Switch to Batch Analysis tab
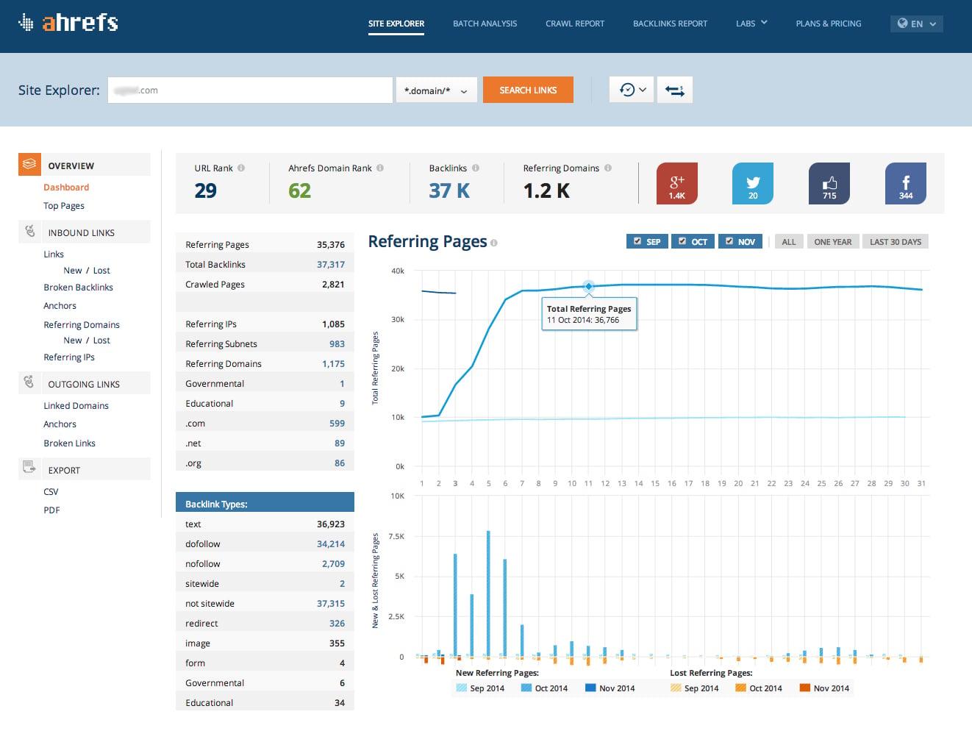972x731 pixels. point(485,23)
